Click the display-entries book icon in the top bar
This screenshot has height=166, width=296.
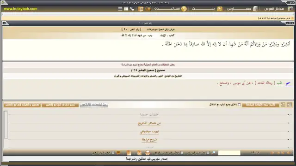290,9
